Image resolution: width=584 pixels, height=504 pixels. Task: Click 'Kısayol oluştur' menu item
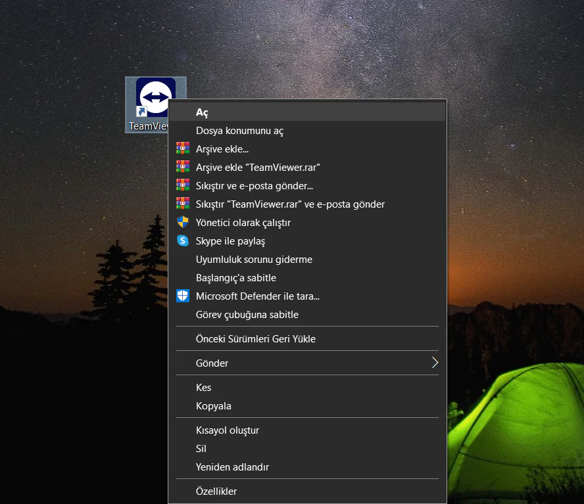[228, 430]
